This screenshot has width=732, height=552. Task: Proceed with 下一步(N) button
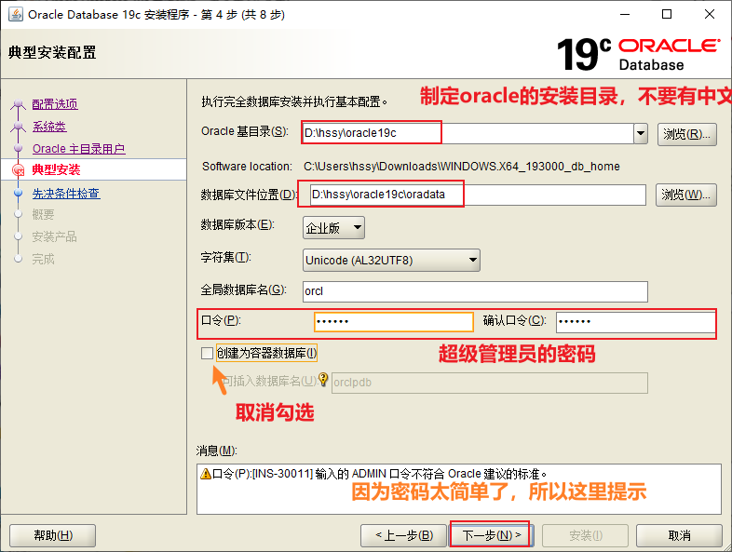491,535
